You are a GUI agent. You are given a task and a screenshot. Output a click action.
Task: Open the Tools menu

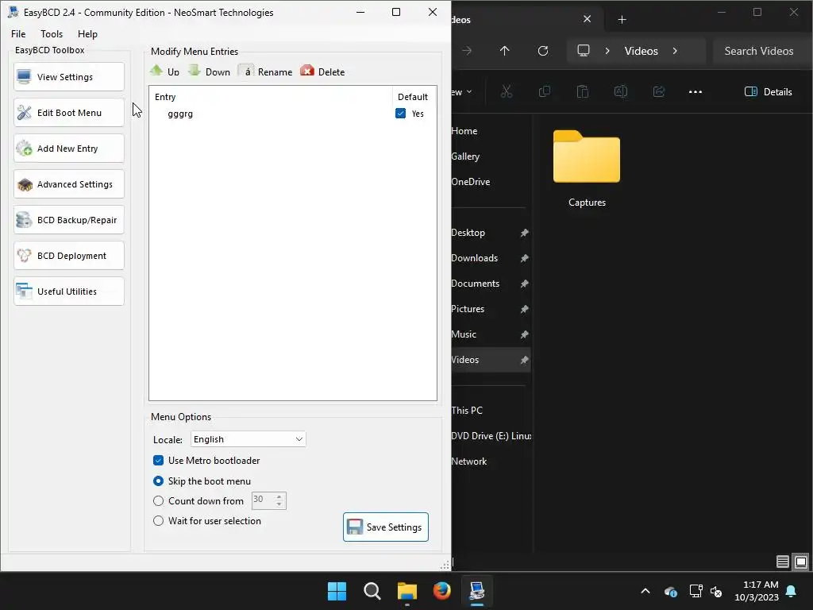pyautogui.click(x=52, y=33)
